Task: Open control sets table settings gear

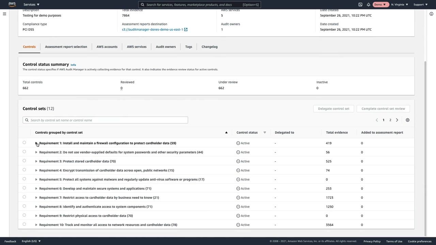Action: pyautogui.click(x=407, y=120)
